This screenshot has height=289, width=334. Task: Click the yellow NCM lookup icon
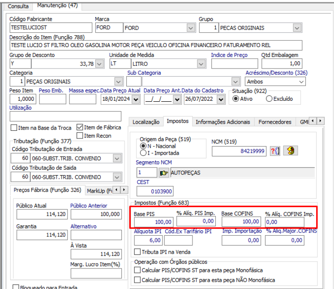291,151
